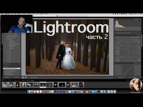Activate Tone Curve target adjustment tool
Viewport: 143px width, 107px height.
pos(115,65)
